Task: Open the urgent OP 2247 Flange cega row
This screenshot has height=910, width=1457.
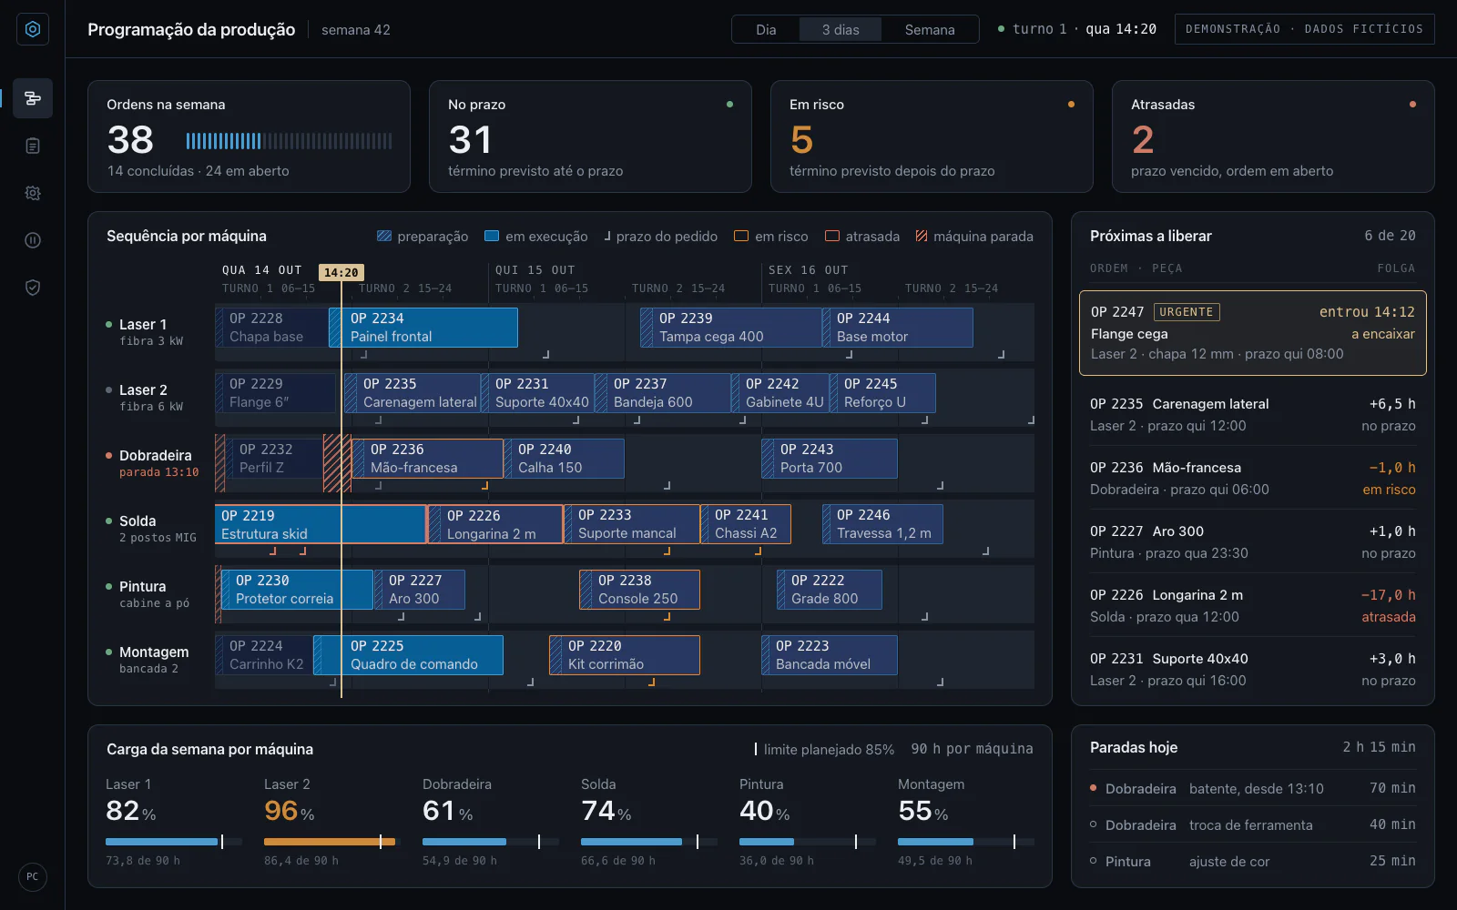Action: tap(1253, 333)
